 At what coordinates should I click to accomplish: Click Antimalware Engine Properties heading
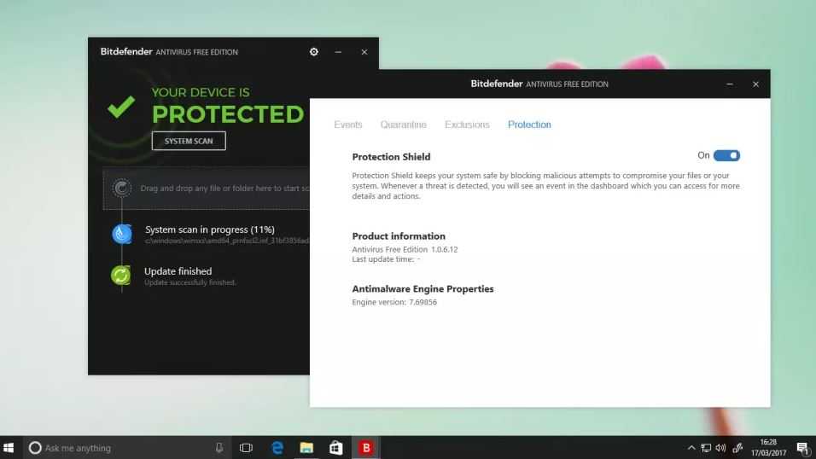[x=423, y=289]
